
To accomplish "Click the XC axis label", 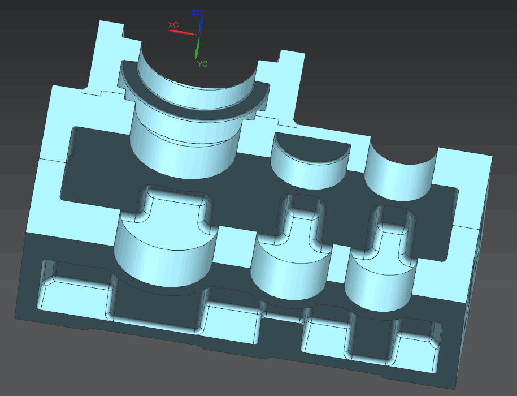I will click(x=173, y=25).
